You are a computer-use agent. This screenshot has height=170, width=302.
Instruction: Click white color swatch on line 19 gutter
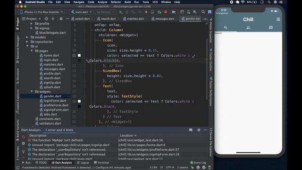coord(79,101)
